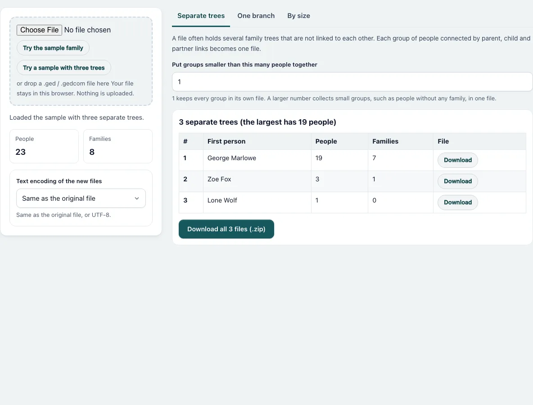Screen dimensions: 533x405
Task: Click the Families count value 8
Action: pyautogui.click(x=92, y=152)
